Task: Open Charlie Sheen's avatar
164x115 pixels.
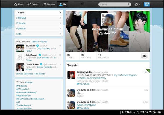Action: coord(20,67)
